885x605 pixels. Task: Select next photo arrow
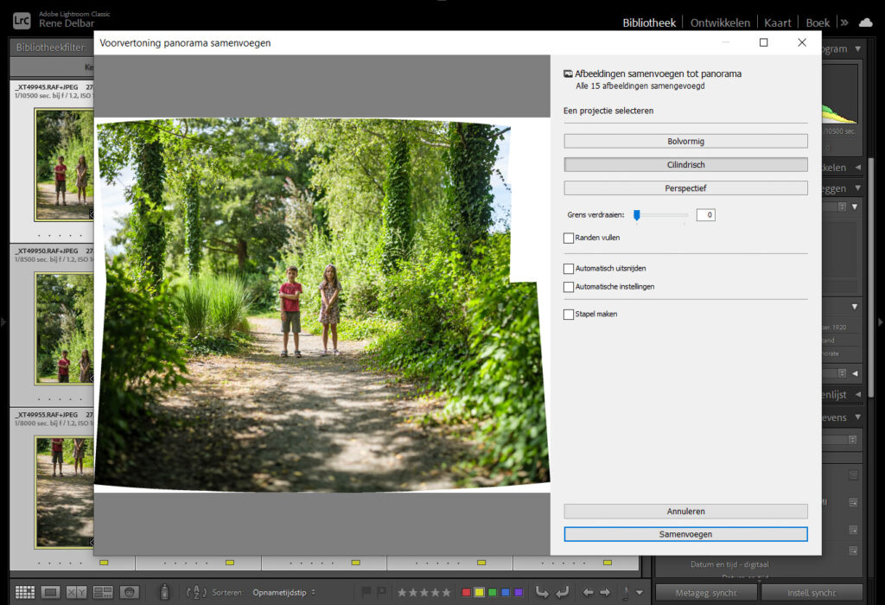coord(605,592)
